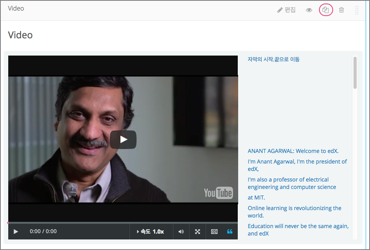
Task: Mute the video using volume icon
Action: pos(181,232)
